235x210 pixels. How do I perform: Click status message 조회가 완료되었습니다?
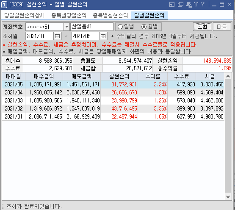tap(34, 207)
